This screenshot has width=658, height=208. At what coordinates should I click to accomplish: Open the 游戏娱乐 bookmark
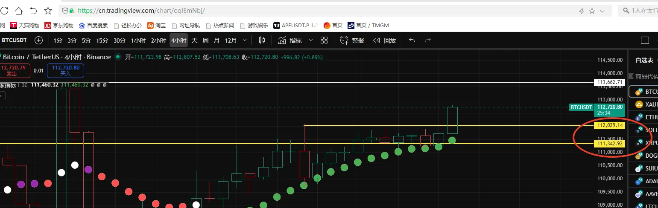[254, 26]
